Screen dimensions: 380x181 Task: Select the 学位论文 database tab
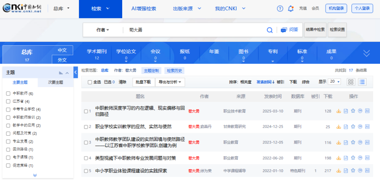click(126, 53)
